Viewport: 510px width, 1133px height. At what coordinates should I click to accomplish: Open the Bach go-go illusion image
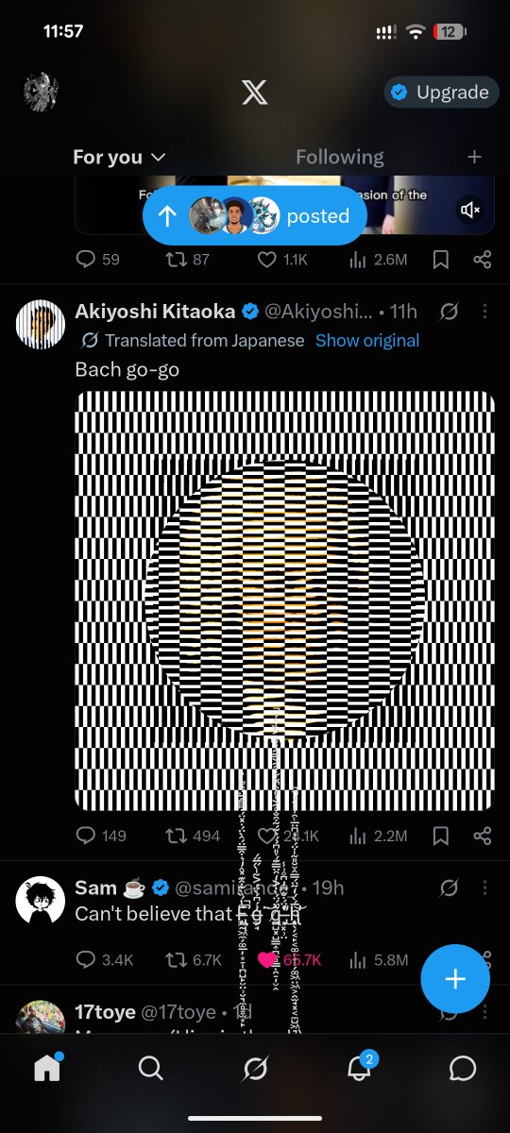(284, 600)
